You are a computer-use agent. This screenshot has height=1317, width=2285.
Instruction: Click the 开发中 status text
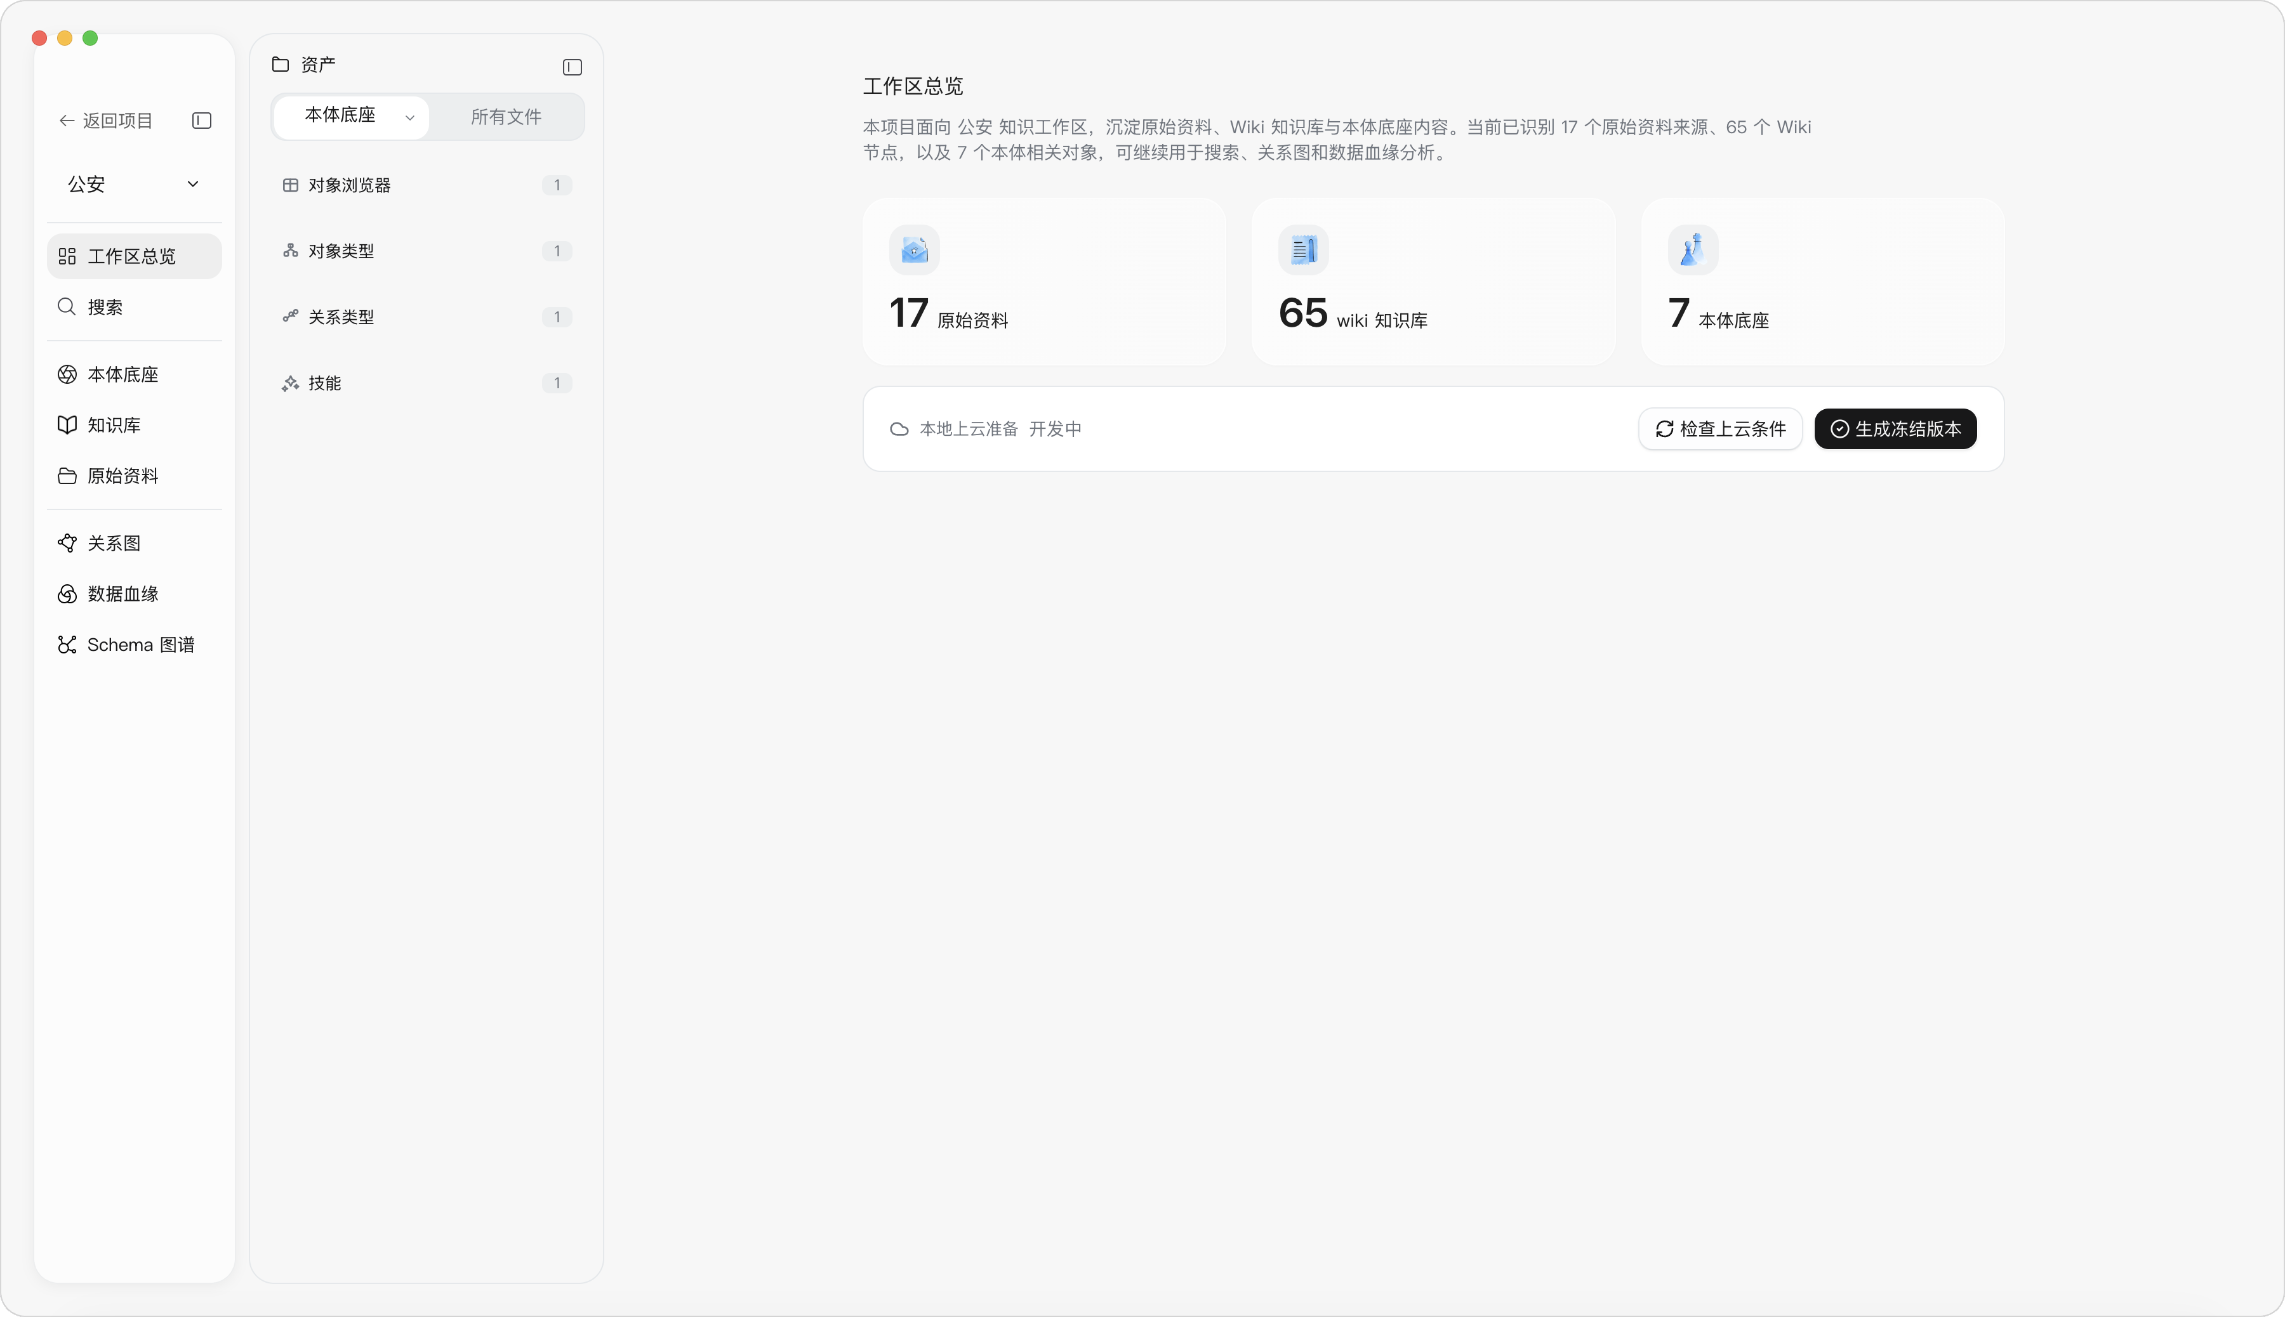(1055, 429)
